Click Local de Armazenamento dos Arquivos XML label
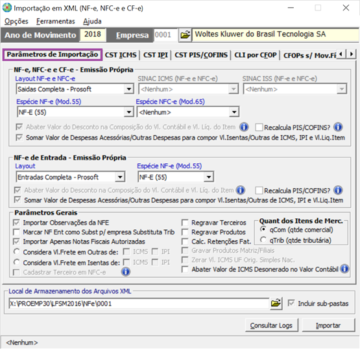The width and height of the screenshot is (360, 349). pyautogui.click(x=70, y=291)
